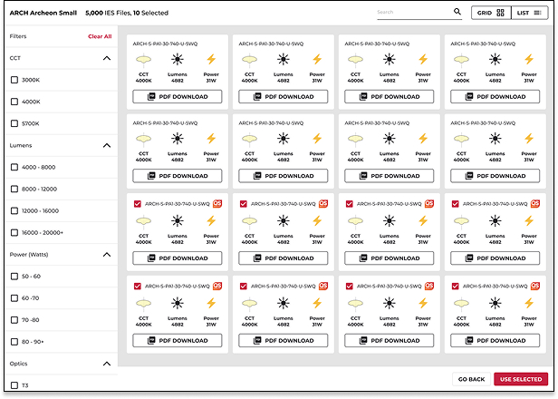Enable the 4000K filter checkbox
This screenshot has width=558, height=399.
(x=14, y=102)
